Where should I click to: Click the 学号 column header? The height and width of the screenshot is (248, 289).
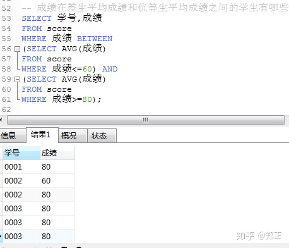(21, 152)
